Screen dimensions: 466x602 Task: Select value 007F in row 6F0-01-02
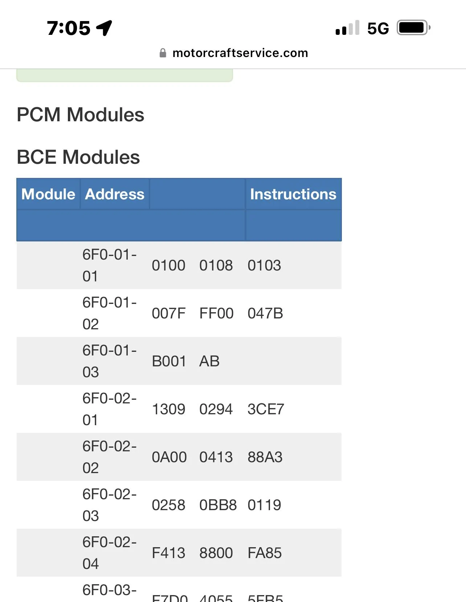click(169, 313)
